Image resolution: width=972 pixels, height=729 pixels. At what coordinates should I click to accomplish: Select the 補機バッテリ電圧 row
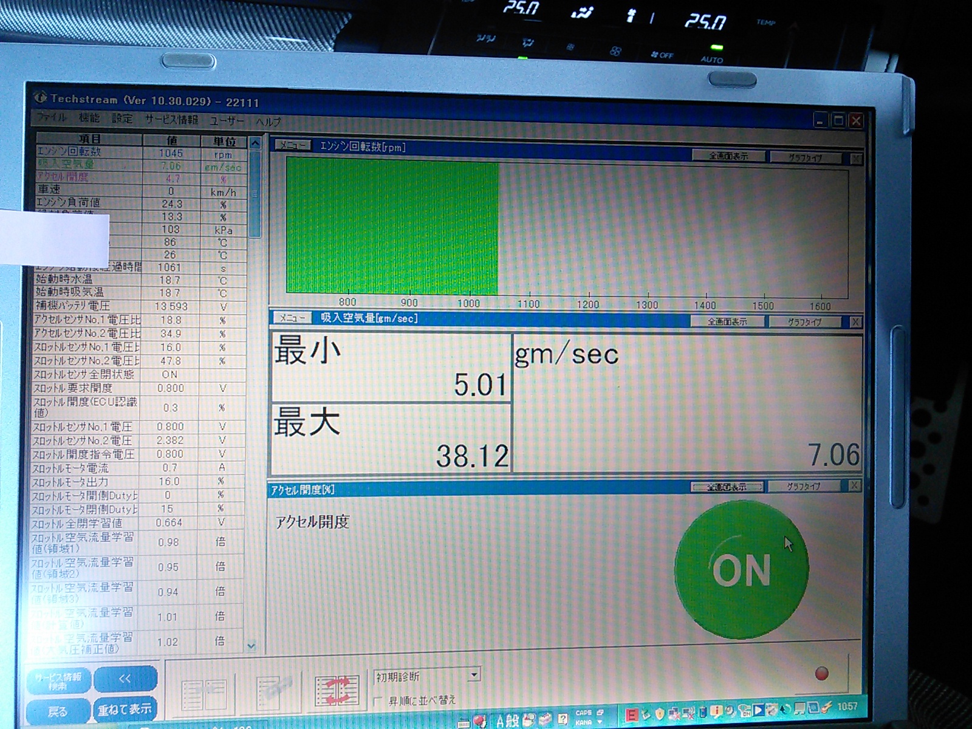coord(140,306)
